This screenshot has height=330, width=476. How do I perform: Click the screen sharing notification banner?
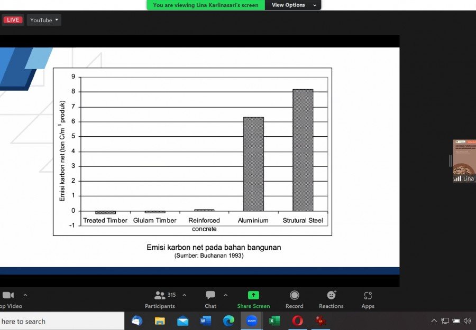[x=206, y=5]
